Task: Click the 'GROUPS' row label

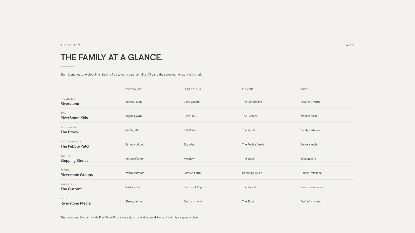Action: [x=65, y=170]
